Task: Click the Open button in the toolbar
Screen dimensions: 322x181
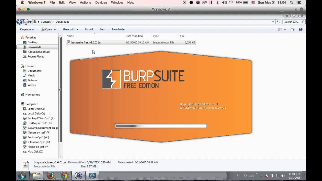Action: pyautogui.click(x=47, y=29)
